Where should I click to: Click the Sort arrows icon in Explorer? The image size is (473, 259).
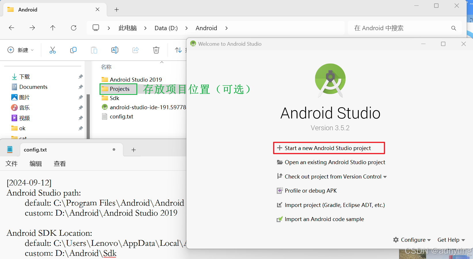point(178,50)
